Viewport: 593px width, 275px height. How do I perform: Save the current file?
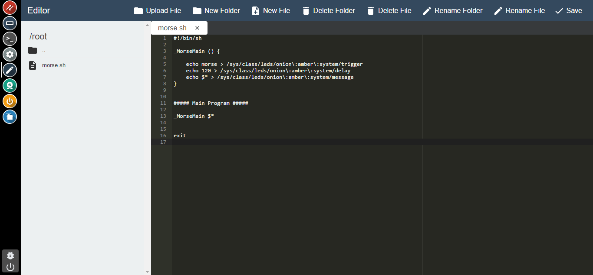(x=569, y=10)
